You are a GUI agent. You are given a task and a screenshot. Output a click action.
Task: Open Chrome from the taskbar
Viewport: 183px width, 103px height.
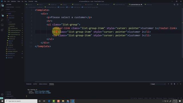point(68,101)
